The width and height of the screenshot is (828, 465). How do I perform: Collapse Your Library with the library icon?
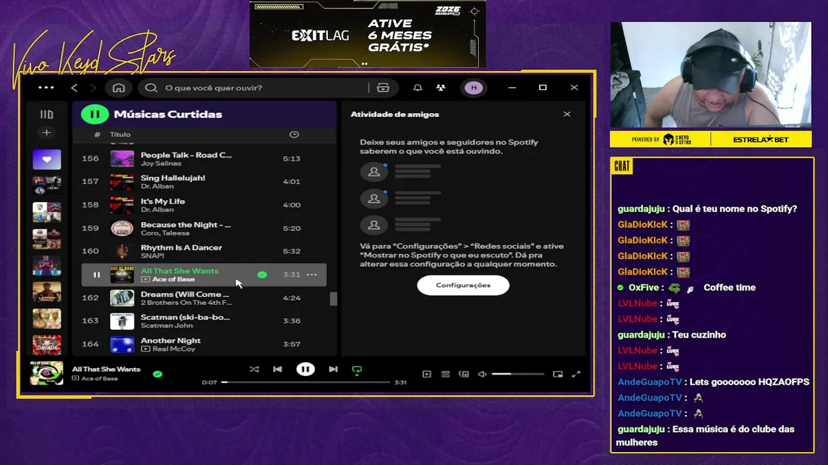pyautogui.click(x=47, y=114)
